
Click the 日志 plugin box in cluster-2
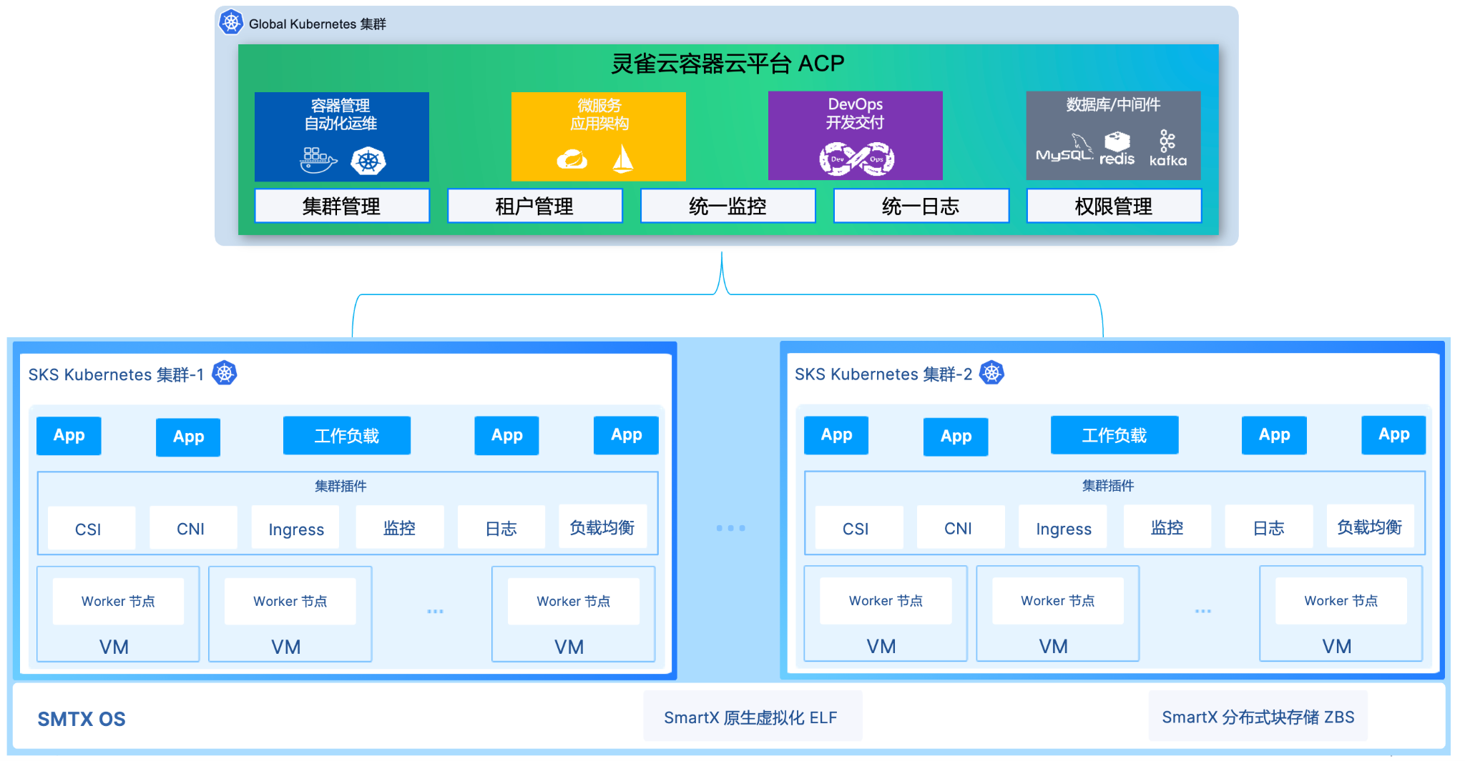pyautogui.click(x=1269, y=527)
